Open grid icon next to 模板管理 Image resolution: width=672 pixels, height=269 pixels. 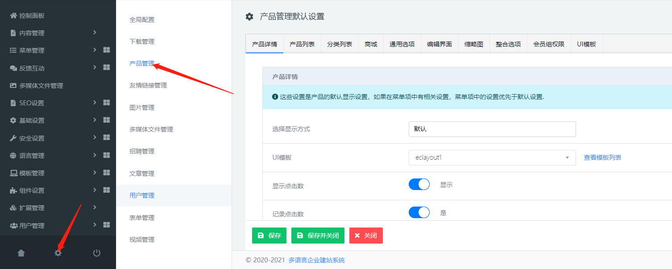coord(106,173)
